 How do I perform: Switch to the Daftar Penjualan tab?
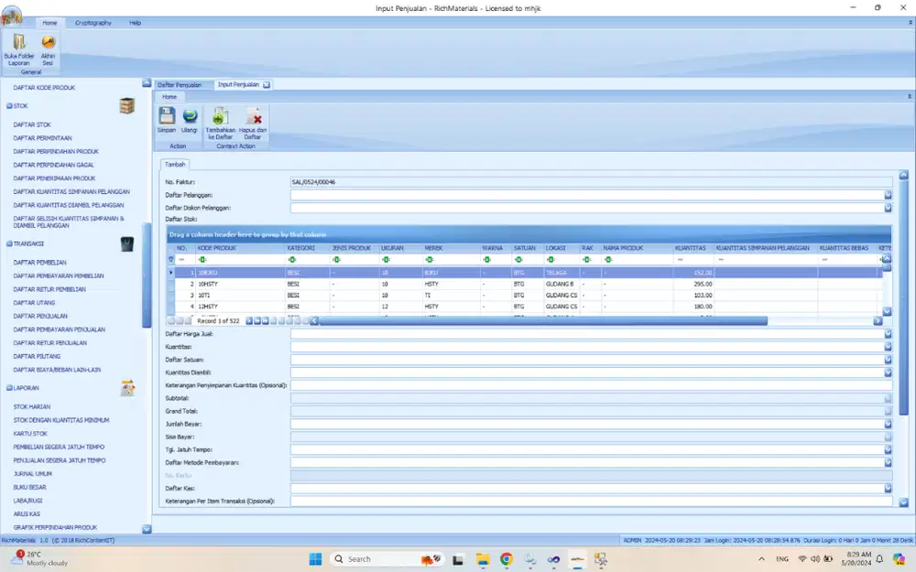click(180, 84)
